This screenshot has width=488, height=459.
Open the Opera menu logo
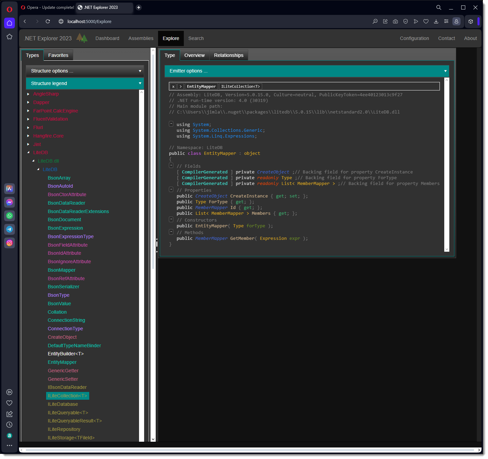[9, 9]
